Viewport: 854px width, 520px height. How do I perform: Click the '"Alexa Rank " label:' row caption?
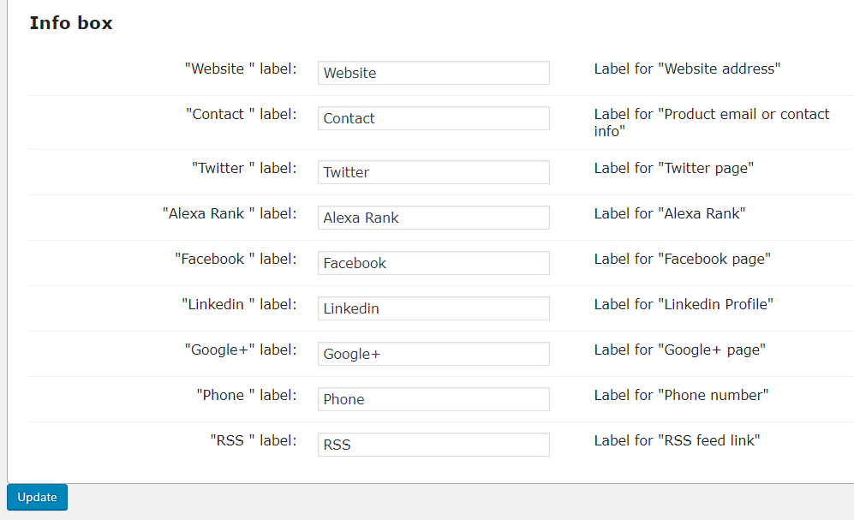pos(230,213)
